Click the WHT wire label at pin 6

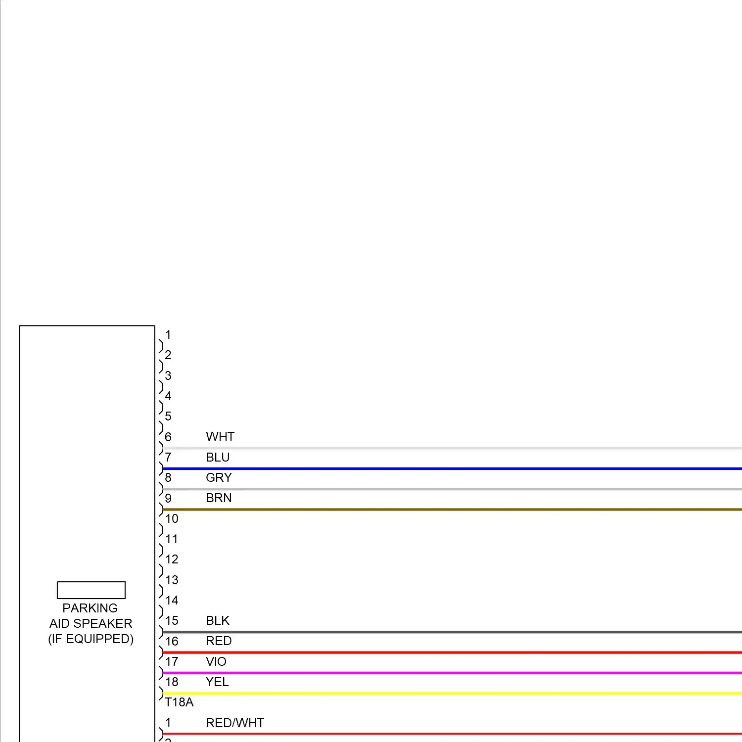pyautogui.click(x=220, y=436)
